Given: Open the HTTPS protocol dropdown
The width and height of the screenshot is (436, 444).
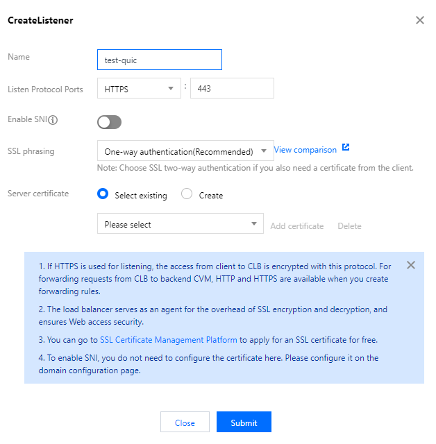Looking at the screenshot, I should tap(139, 89).
